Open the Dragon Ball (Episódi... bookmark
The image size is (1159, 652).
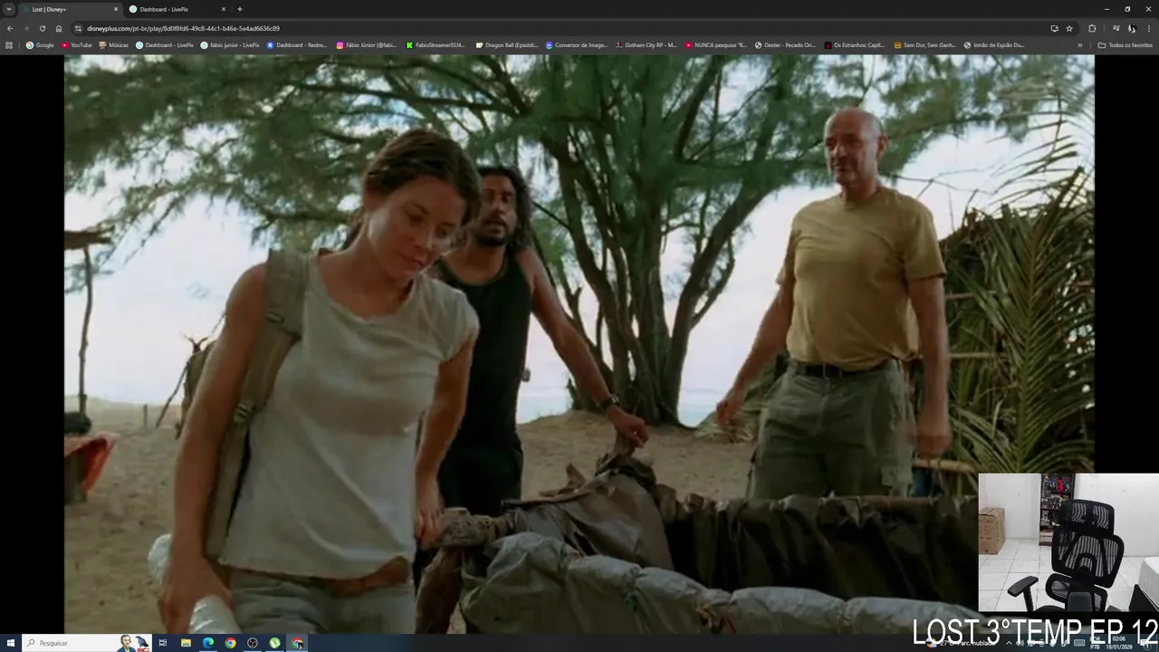[x=506, y=44]
